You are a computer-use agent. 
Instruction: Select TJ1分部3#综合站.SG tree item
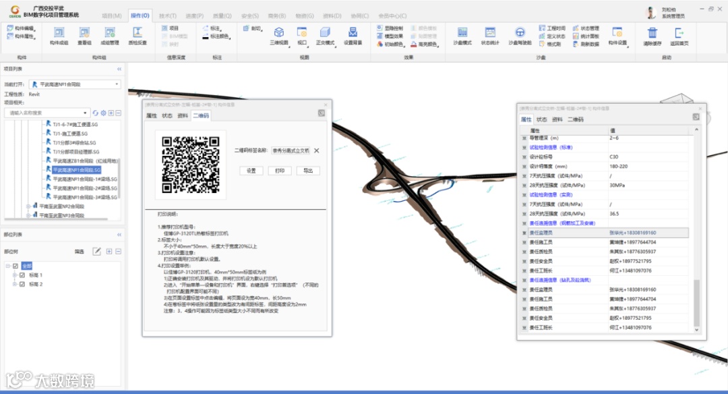pyautogui.click(x=74, y=142)
